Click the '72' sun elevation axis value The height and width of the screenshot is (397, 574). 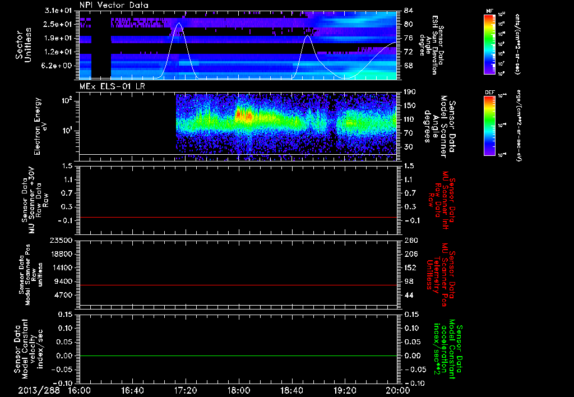point(409,52)
